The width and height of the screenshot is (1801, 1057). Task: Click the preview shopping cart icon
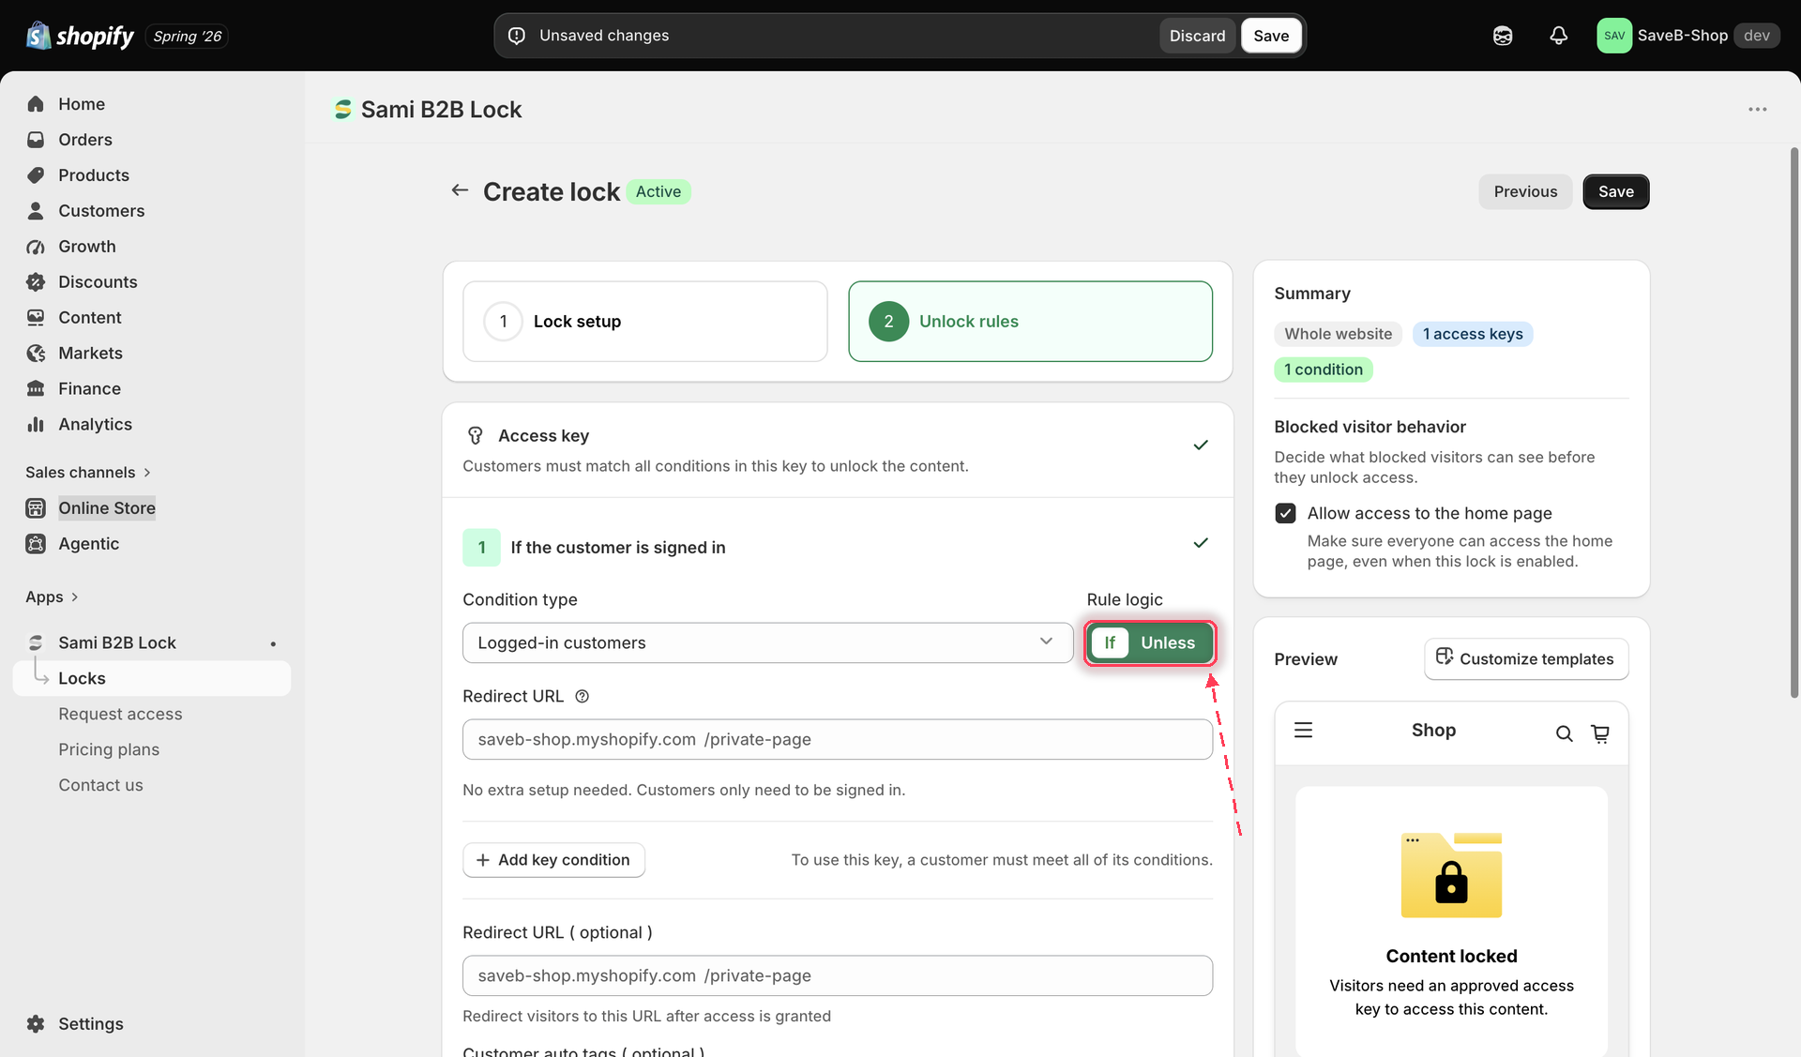1600,733
